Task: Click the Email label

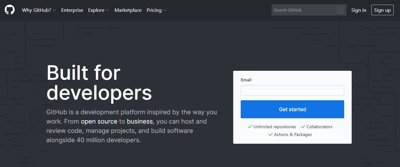Action: click(x=246, y=80)
